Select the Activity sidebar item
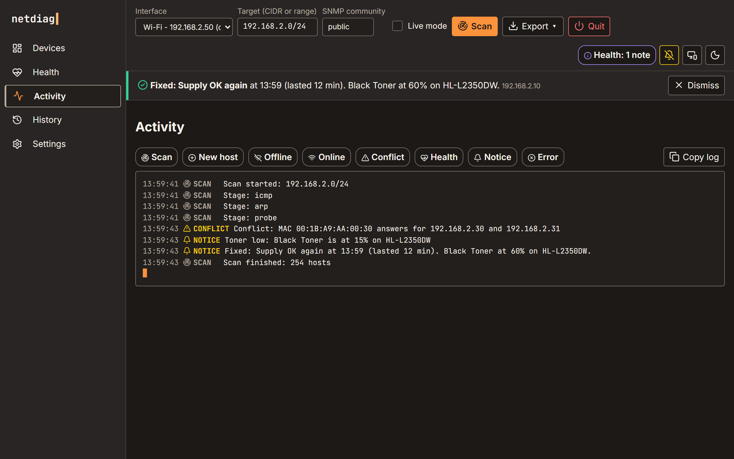734x459 pixels. pos(63,96)
